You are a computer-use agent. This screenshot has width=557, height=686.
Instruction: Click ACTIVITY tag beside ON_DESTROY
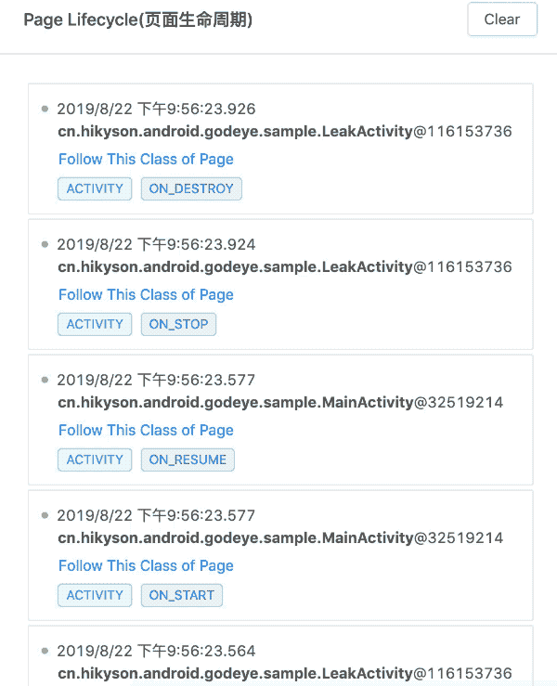tap(95, 188)
